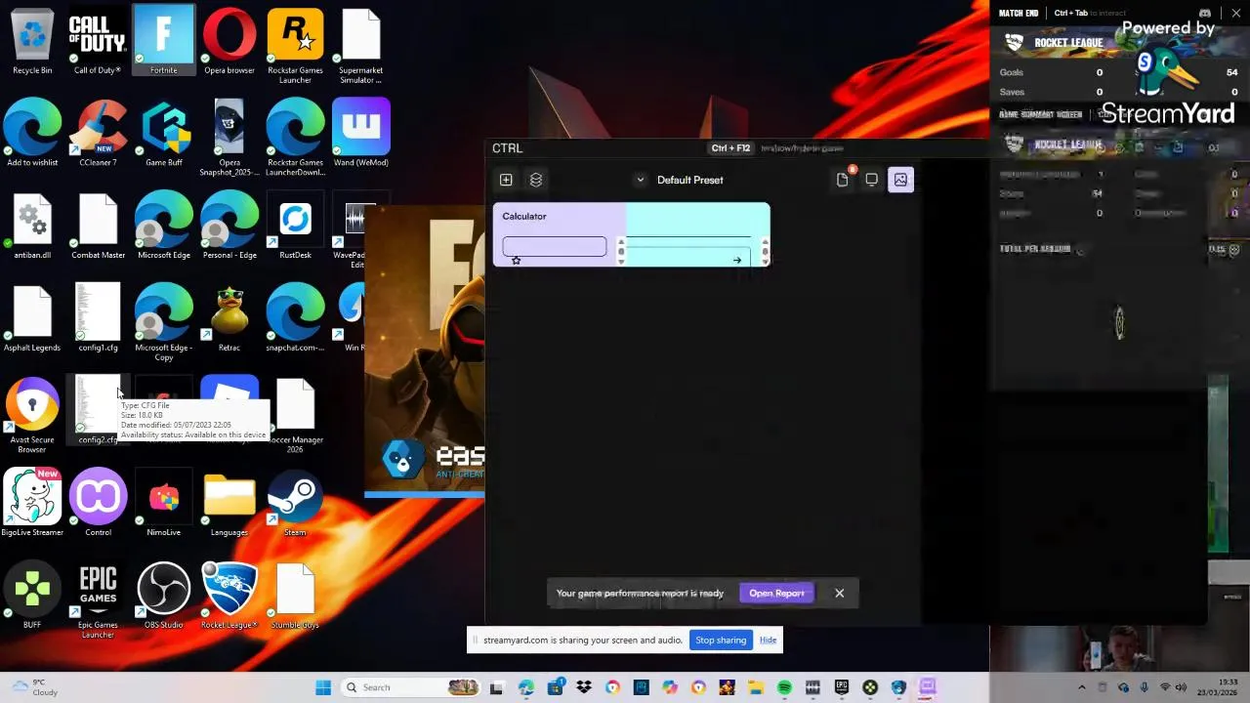Click the taskbar Search box
1250x703 pixels.
coord(411,687)
